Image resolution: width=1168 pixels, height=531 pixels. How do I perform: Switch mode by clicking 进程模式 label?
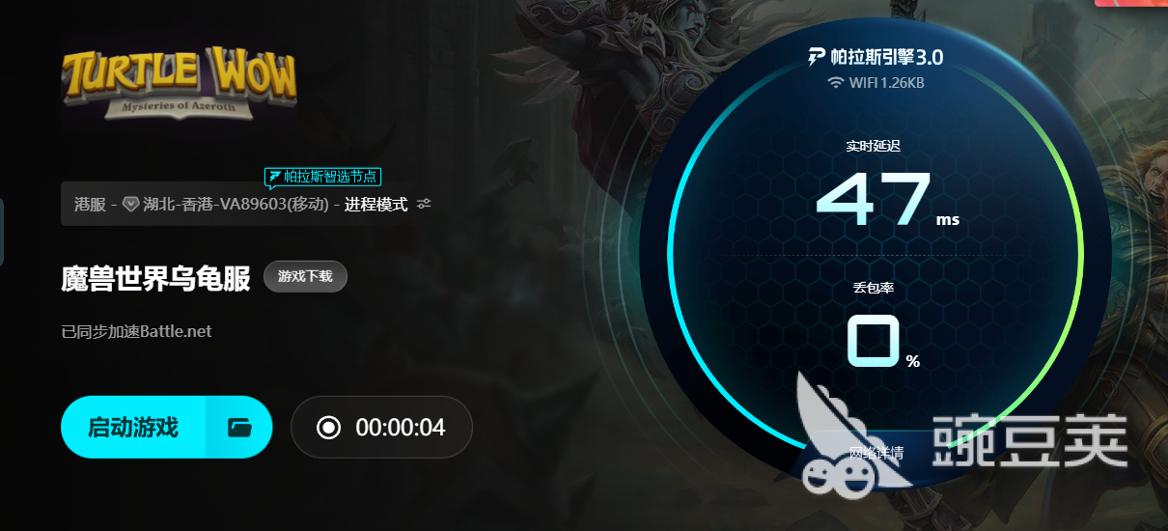coord(375,205)
